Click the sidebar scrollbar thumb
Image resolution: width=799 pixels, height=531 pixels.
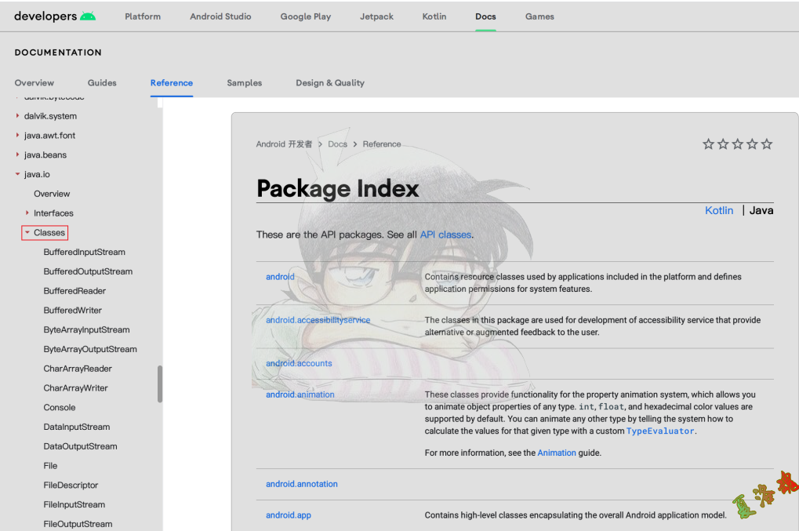(160, 384)
